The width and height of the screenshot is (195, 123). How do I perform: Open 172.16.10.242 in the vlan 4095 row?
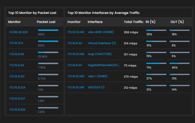click(76, 32)
